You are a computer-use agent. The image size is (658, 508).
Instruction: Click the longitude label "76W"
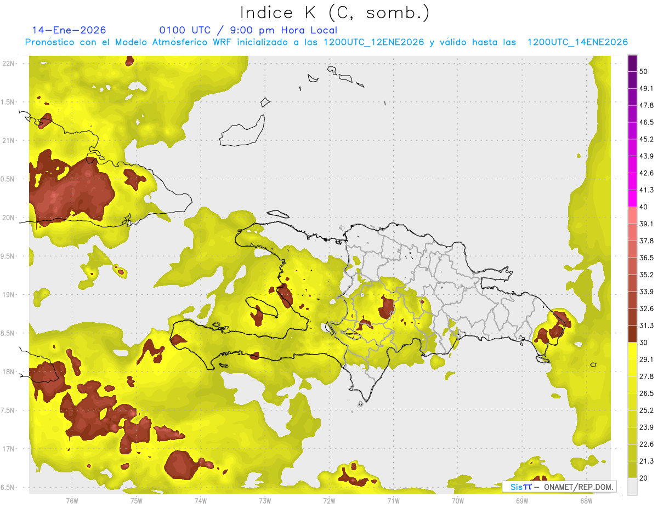[72, 501]
